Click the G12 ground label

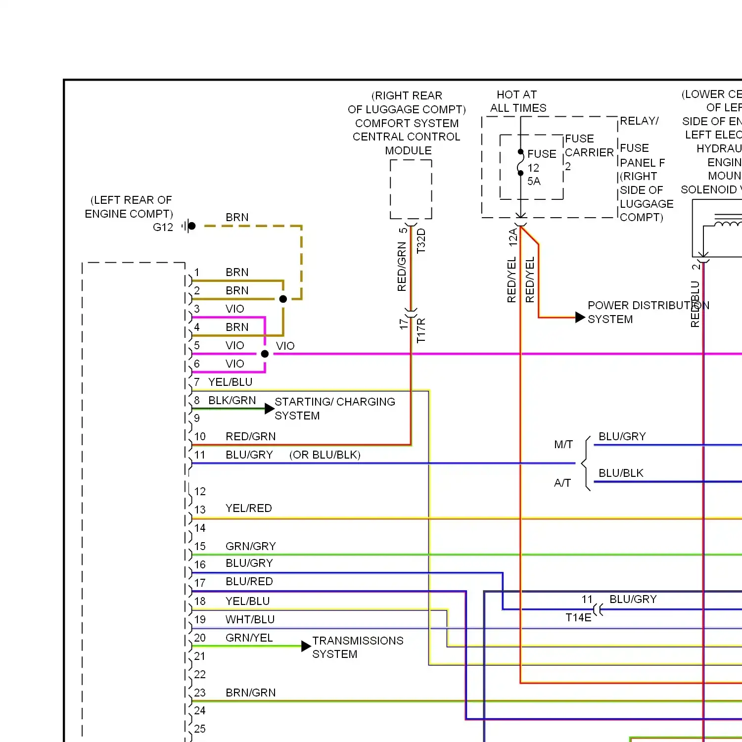[163, 227]
